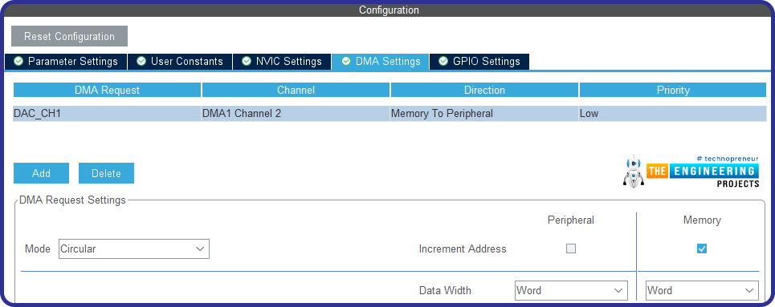Click the Direction column header

pos(484,90)
